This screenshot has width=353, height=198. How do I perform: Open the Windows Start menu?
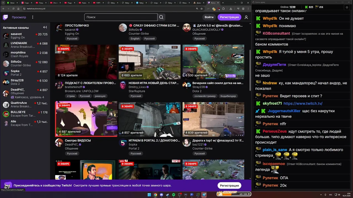149,195
